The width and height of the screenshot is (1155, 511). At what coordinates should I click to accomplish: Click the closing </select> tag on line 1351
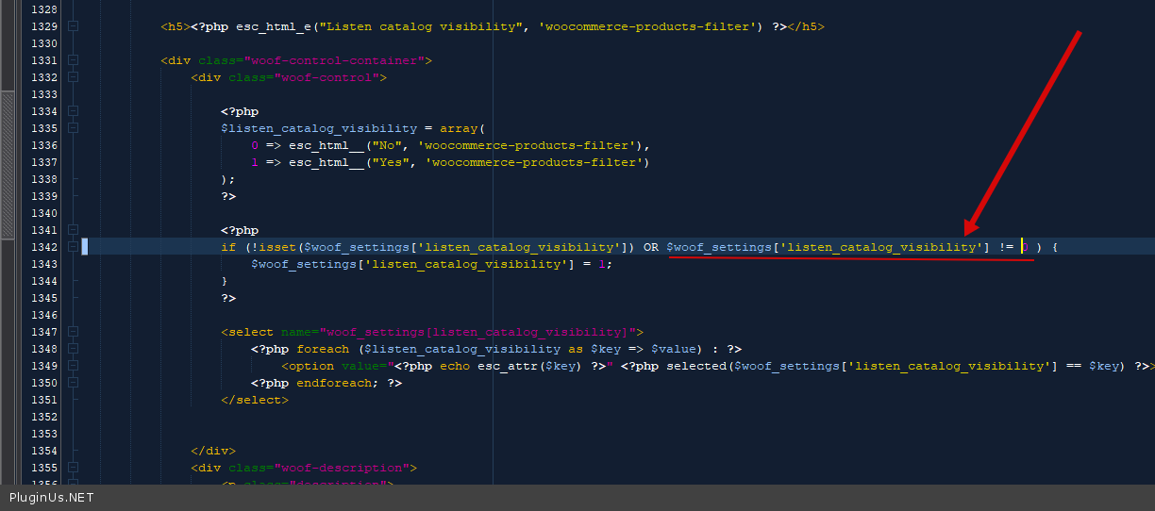[255, 400]
